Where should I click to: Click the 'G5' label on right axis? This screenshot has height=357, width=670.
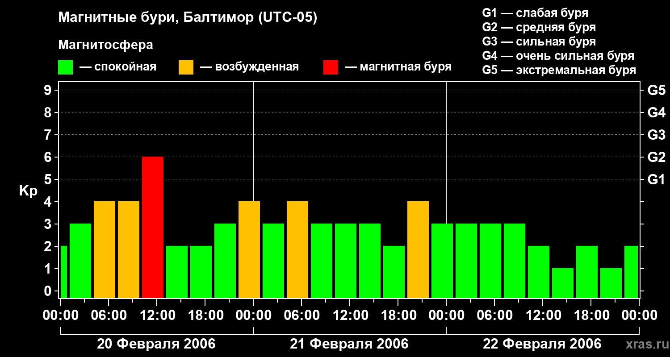[x=656, y=90]
